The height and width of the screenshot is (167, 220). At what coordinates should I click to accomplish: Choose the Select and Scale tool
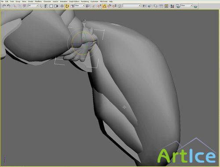(x=72, y=6)
